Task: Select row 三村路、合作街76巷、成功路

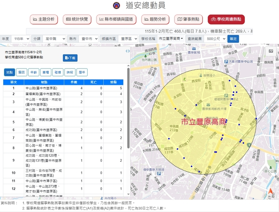Action: [63, 173]
